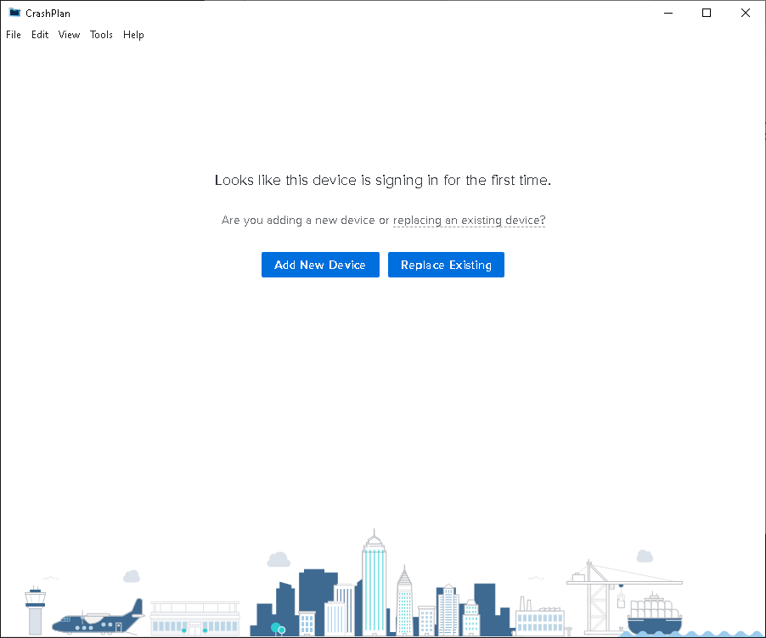Click the CrashPlan icon in the title bar

[14, 13]
